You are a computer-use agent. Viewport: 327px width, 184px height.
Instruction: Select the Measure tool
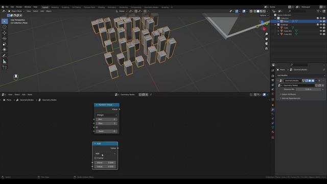click(x=5, y=61)
